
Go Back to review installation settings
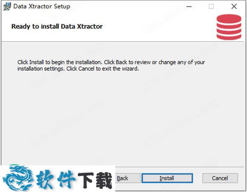[x=128, y=178]
